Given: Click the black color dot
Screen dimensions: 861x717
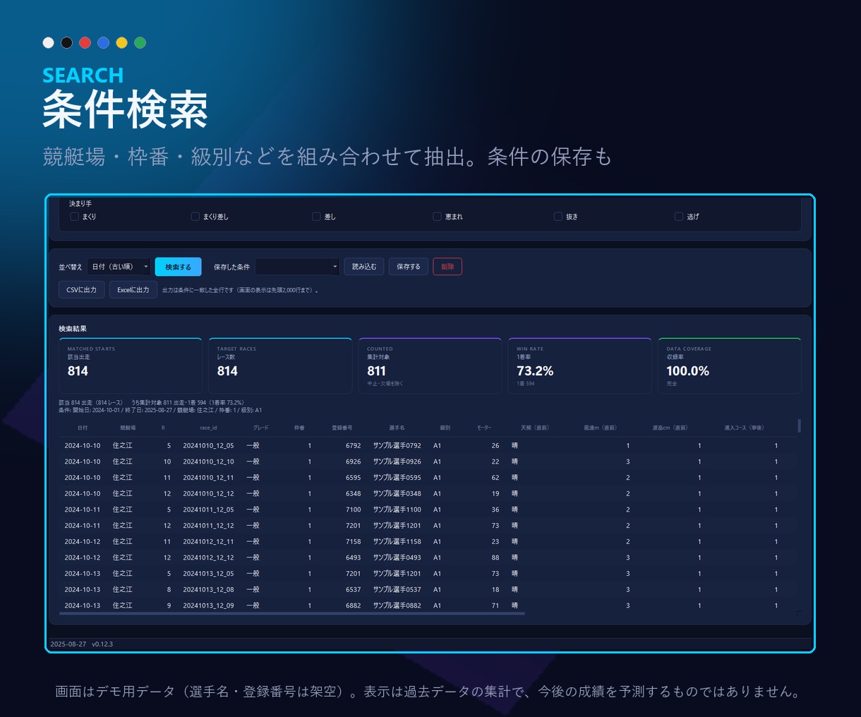Looking at the screenshot, I should click(66, 42).
